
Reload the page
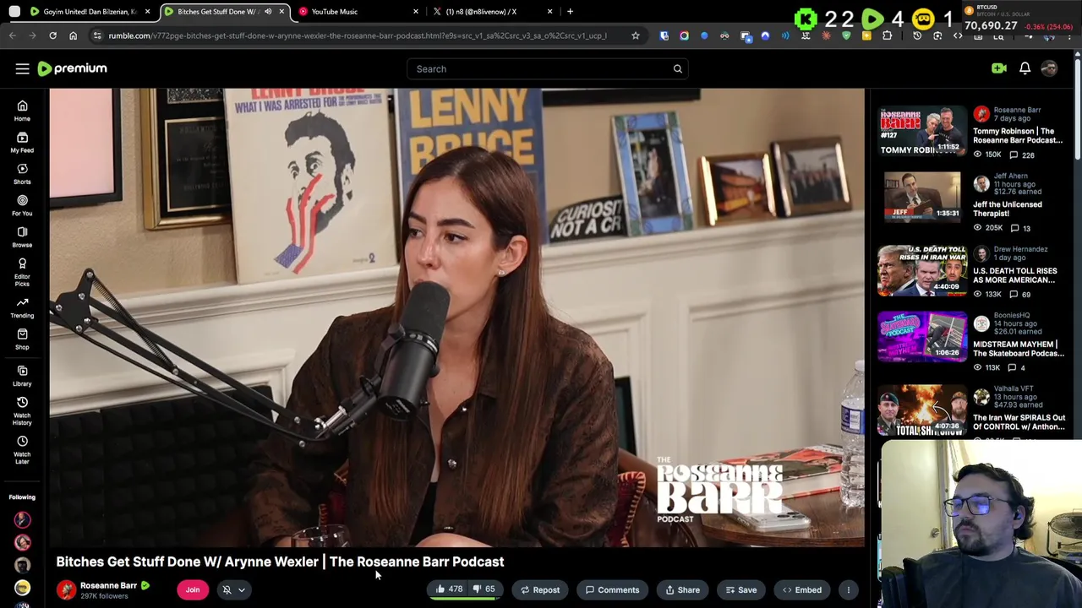coord(52,35)
